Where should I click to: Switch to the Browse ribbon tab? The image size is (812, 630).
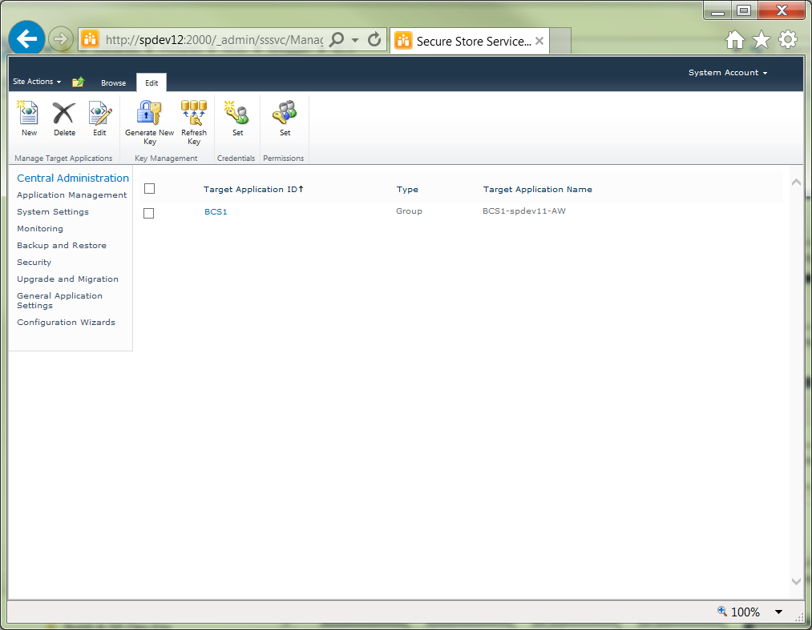(113, 82)
